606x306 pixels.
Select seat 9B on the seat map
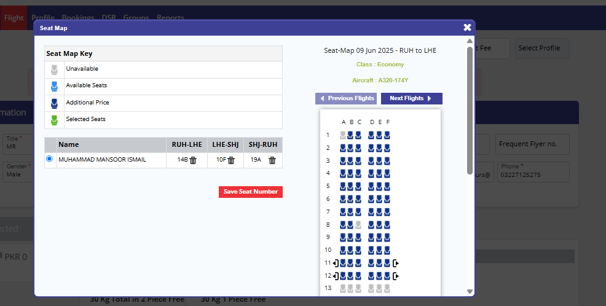351,237
